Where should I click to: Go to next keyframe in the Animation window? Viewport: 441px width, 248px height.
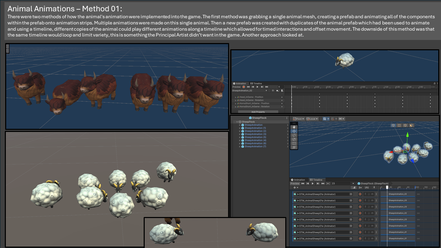pos(262,87)
